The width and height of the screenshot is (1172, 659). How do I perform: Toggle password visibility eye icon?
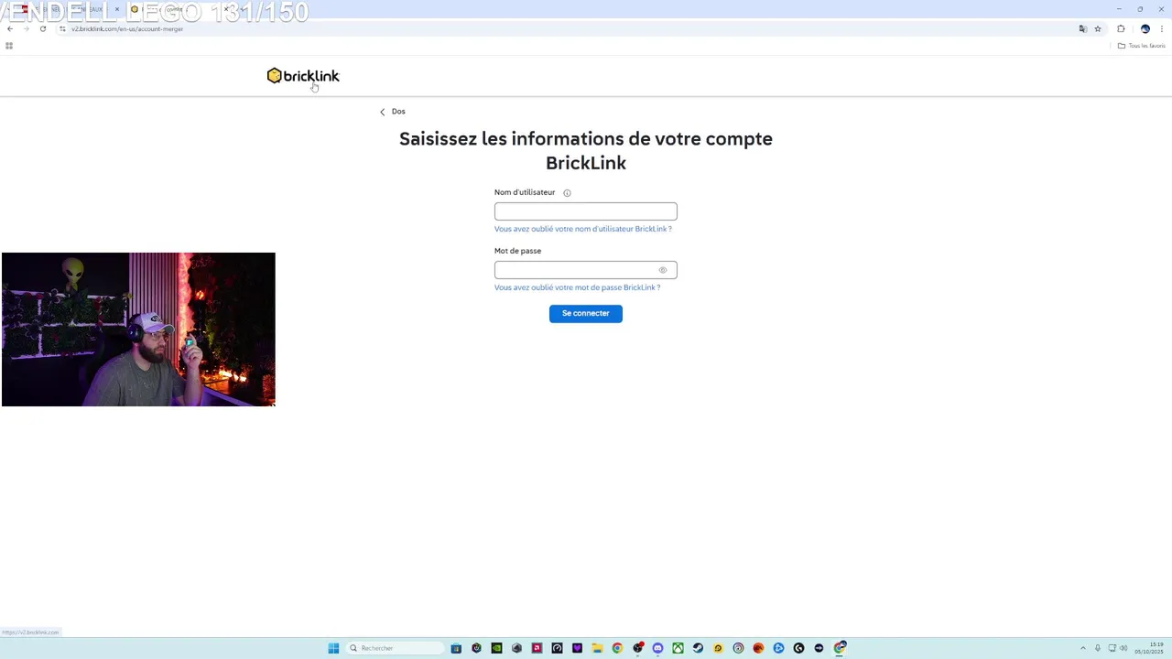pyautogui.click(x=663, y=270)
